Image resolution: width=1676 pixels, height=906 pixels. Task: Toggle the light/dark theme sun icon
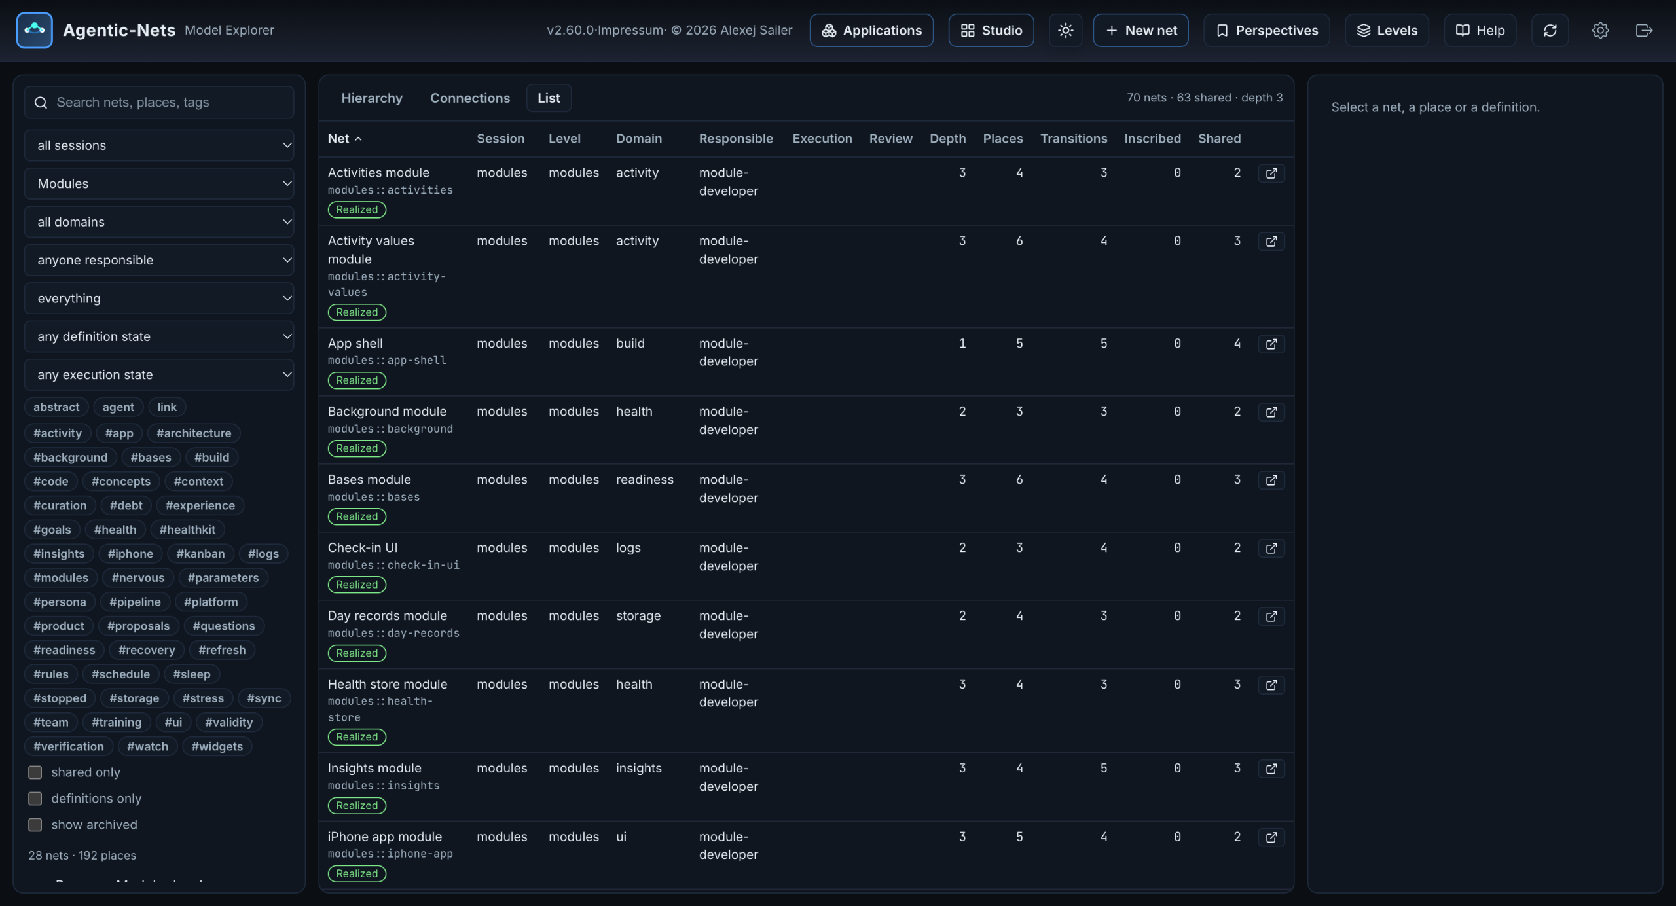(1065, 30)
